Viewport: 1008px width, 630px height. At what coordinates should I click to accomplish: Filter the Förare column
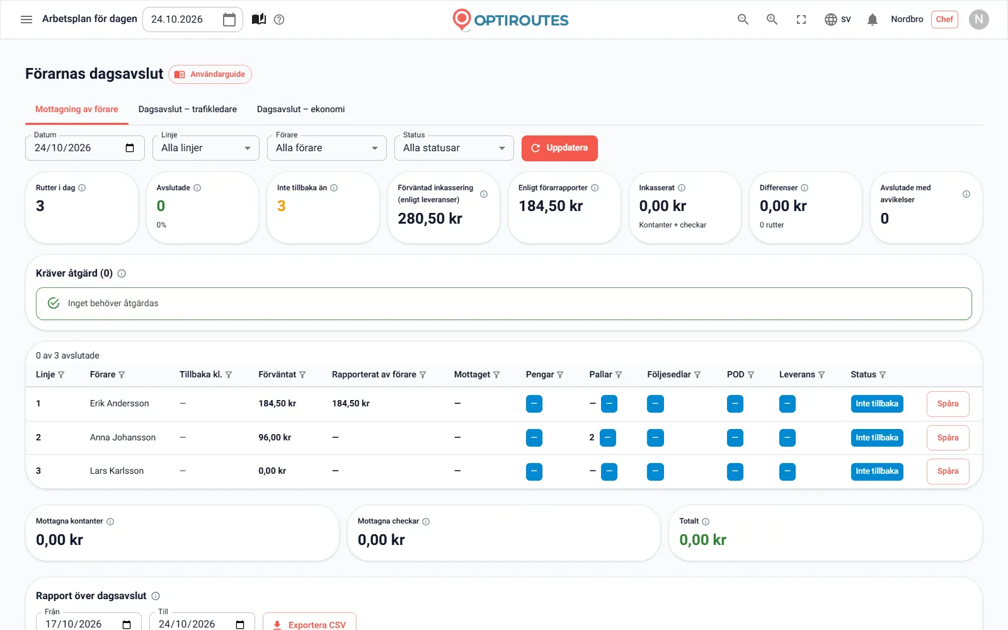pyautogui.click(x=122, y=375)
